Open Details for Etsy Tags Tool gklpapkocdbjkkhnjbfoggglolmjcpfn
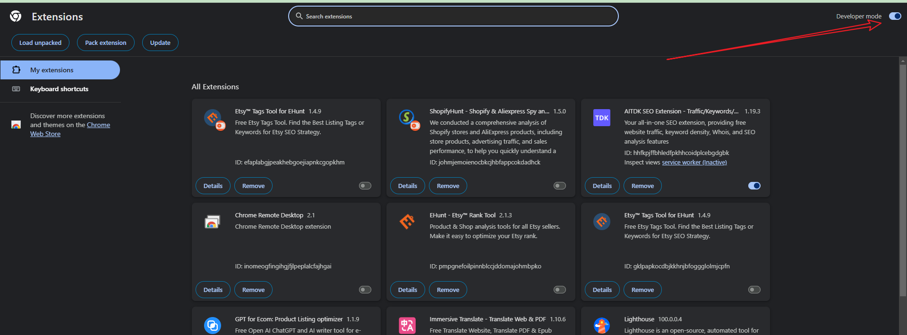907x335 pixels. pyautogui.click(x=602, y=290)
